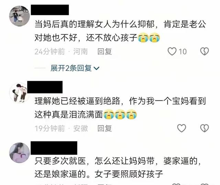Like the 河南 comment with heart icon
220x185 pixels.
click(x=172, y=51)
